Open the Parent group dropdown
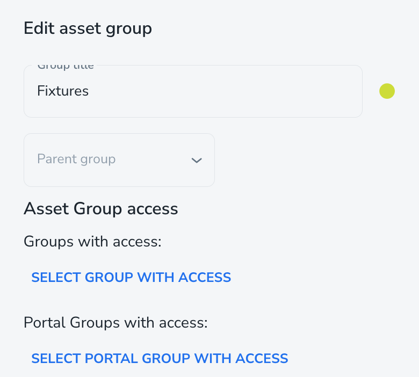419x377 pixels. [119, 160]
